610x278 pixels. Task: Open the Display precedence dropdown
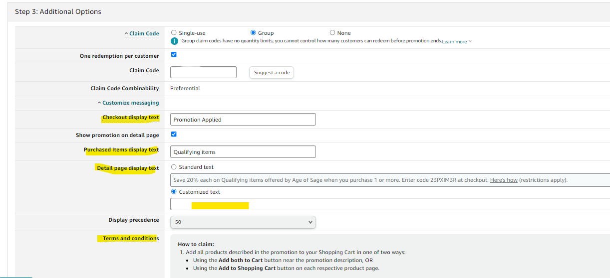243,222
